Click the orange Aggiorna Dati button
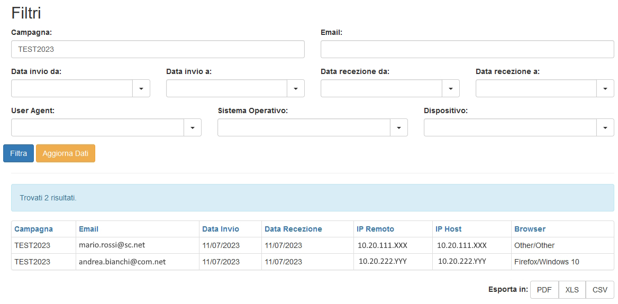The width and height of the screenshot is (618, 304). 66,153
